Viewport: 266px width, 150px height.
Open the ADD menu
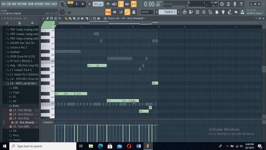point(14,4)
